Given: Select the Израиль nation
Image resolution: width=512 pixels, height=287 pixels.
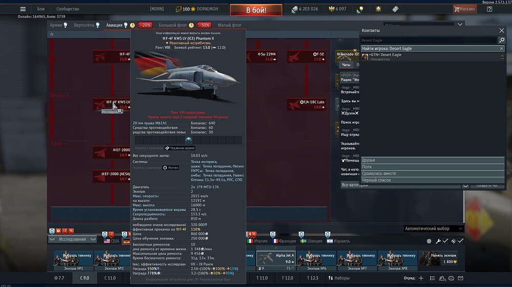Looking at the screenshot, I should click(338, 241).
